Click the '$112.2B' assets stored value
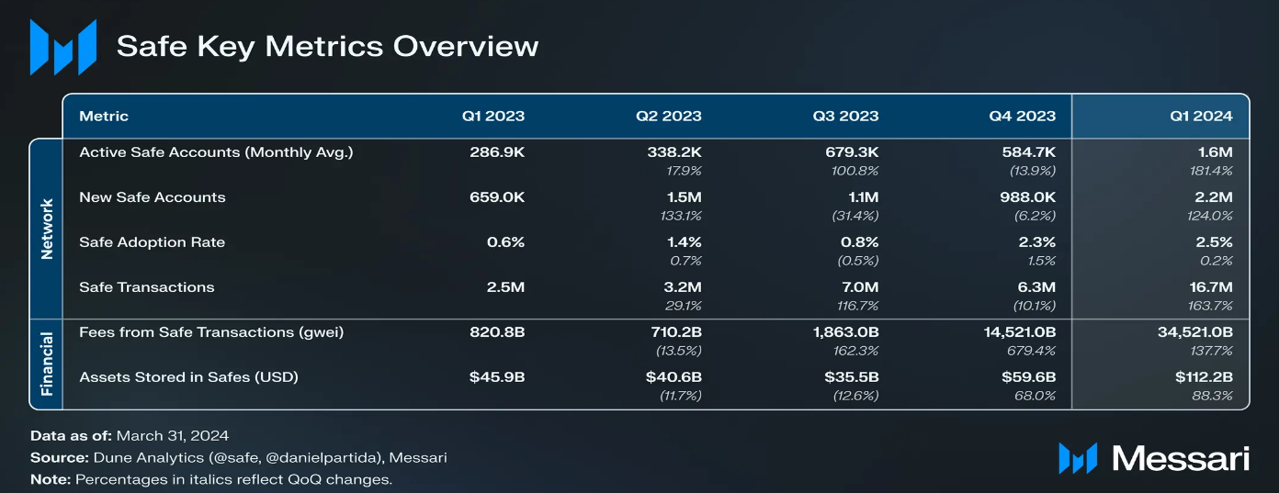The width and height of the screenshot is (1279, 493). point(1204,377)
